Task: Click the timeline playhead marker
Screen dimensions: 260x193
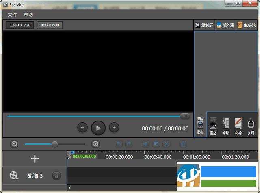Action: pyautogui.click(x=73, y=152)
